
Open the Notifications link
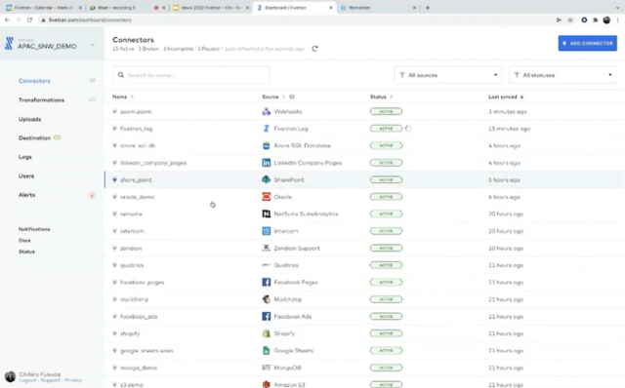(34, 229)
